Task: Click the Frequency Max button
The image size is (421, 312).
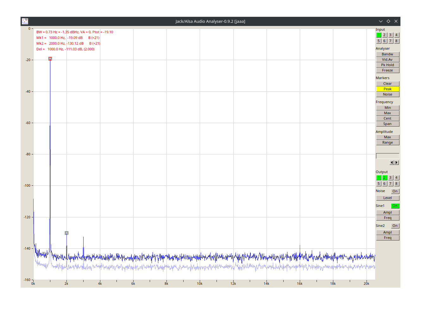Action: 387,113
